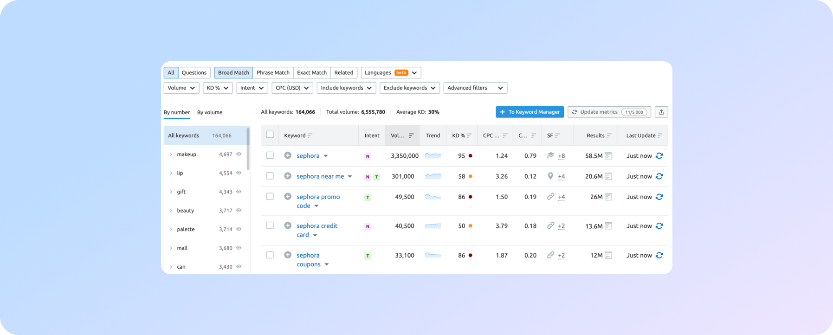Click the link SERP feature icon for promo code
Image resolution: width=833 pixels, height=335 pixels.
550,196
